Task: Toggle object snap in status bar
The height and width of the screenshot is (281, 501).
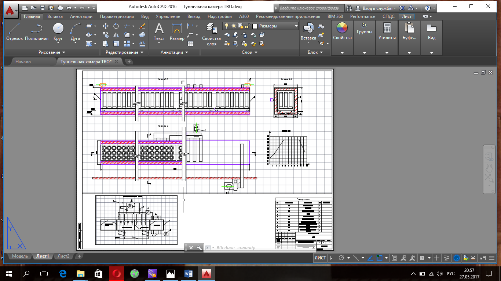Action: (x=379, y=258)
